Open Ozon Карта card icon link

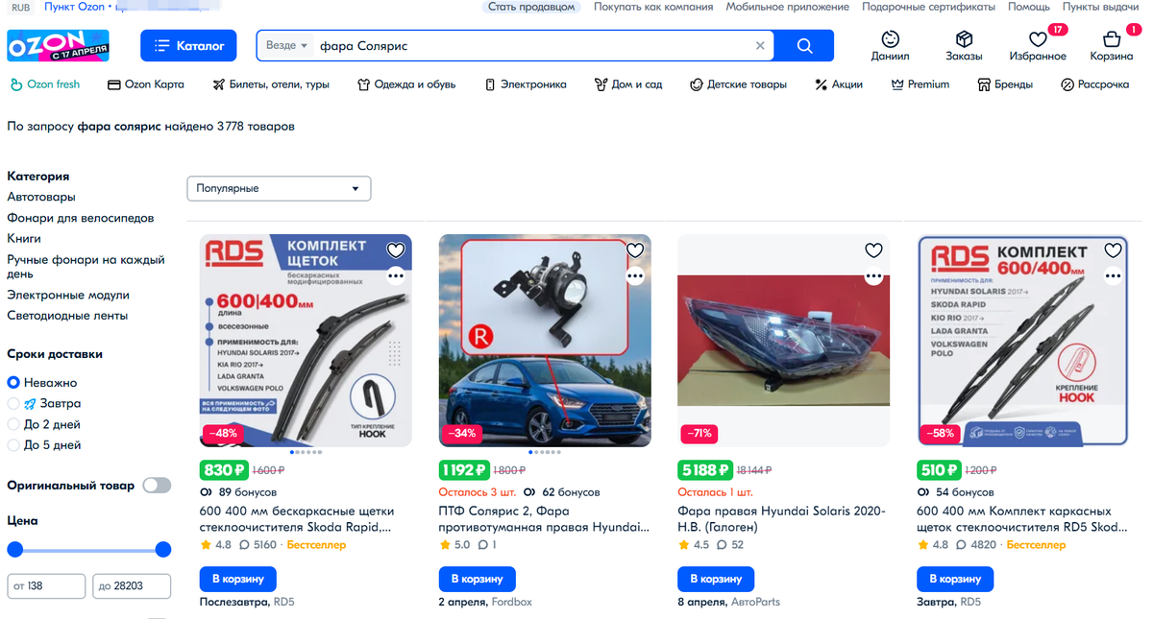click(114, 84)
